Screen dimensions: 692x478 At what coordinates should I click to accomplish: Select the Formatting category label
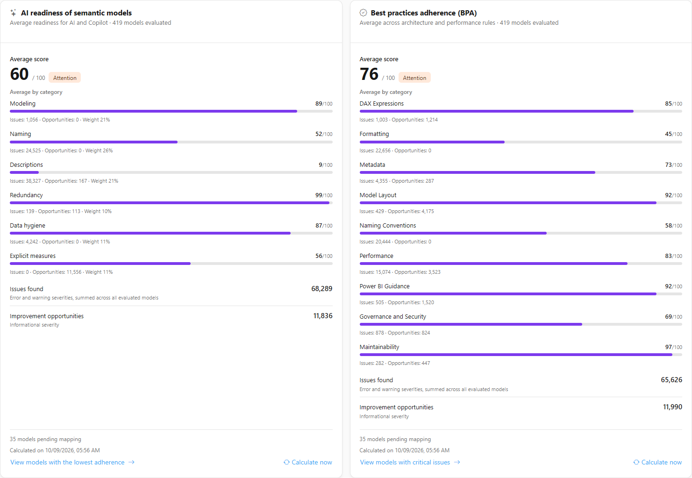374,134
